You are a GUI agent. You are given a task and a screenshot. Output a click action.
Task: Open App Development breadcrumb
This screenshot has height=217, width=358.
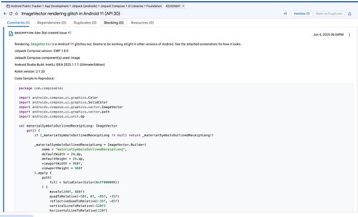click(x=57, y=6)
